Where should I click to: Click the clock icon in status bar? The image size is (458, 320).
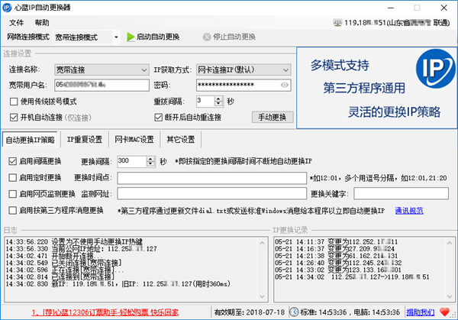(x=294, y=312)
